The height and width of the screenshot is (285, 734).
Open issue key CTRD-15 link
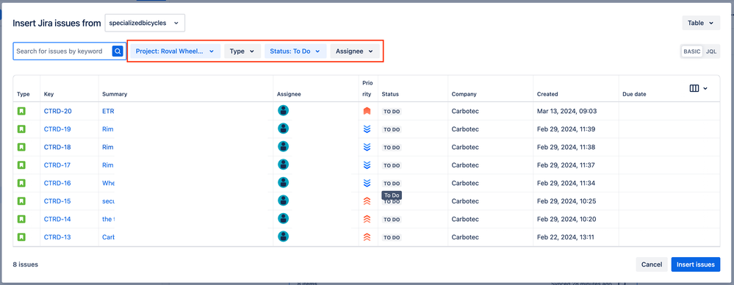click(x=57, y=201)
